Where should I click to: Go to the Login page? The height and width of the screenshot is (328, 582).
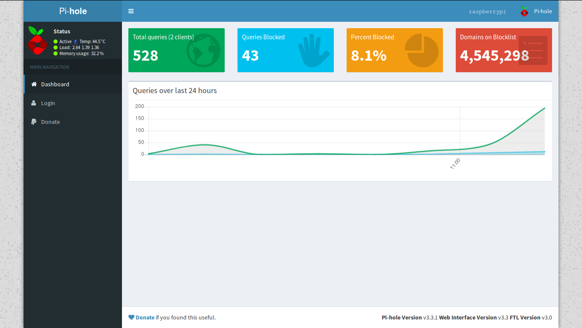(48, 103)
